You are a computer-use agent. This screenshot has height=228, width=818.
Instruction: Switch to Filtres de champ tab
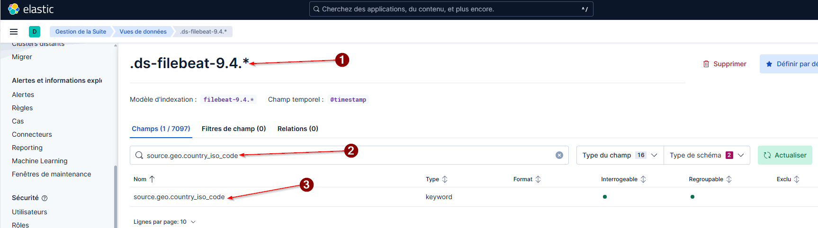234,129
